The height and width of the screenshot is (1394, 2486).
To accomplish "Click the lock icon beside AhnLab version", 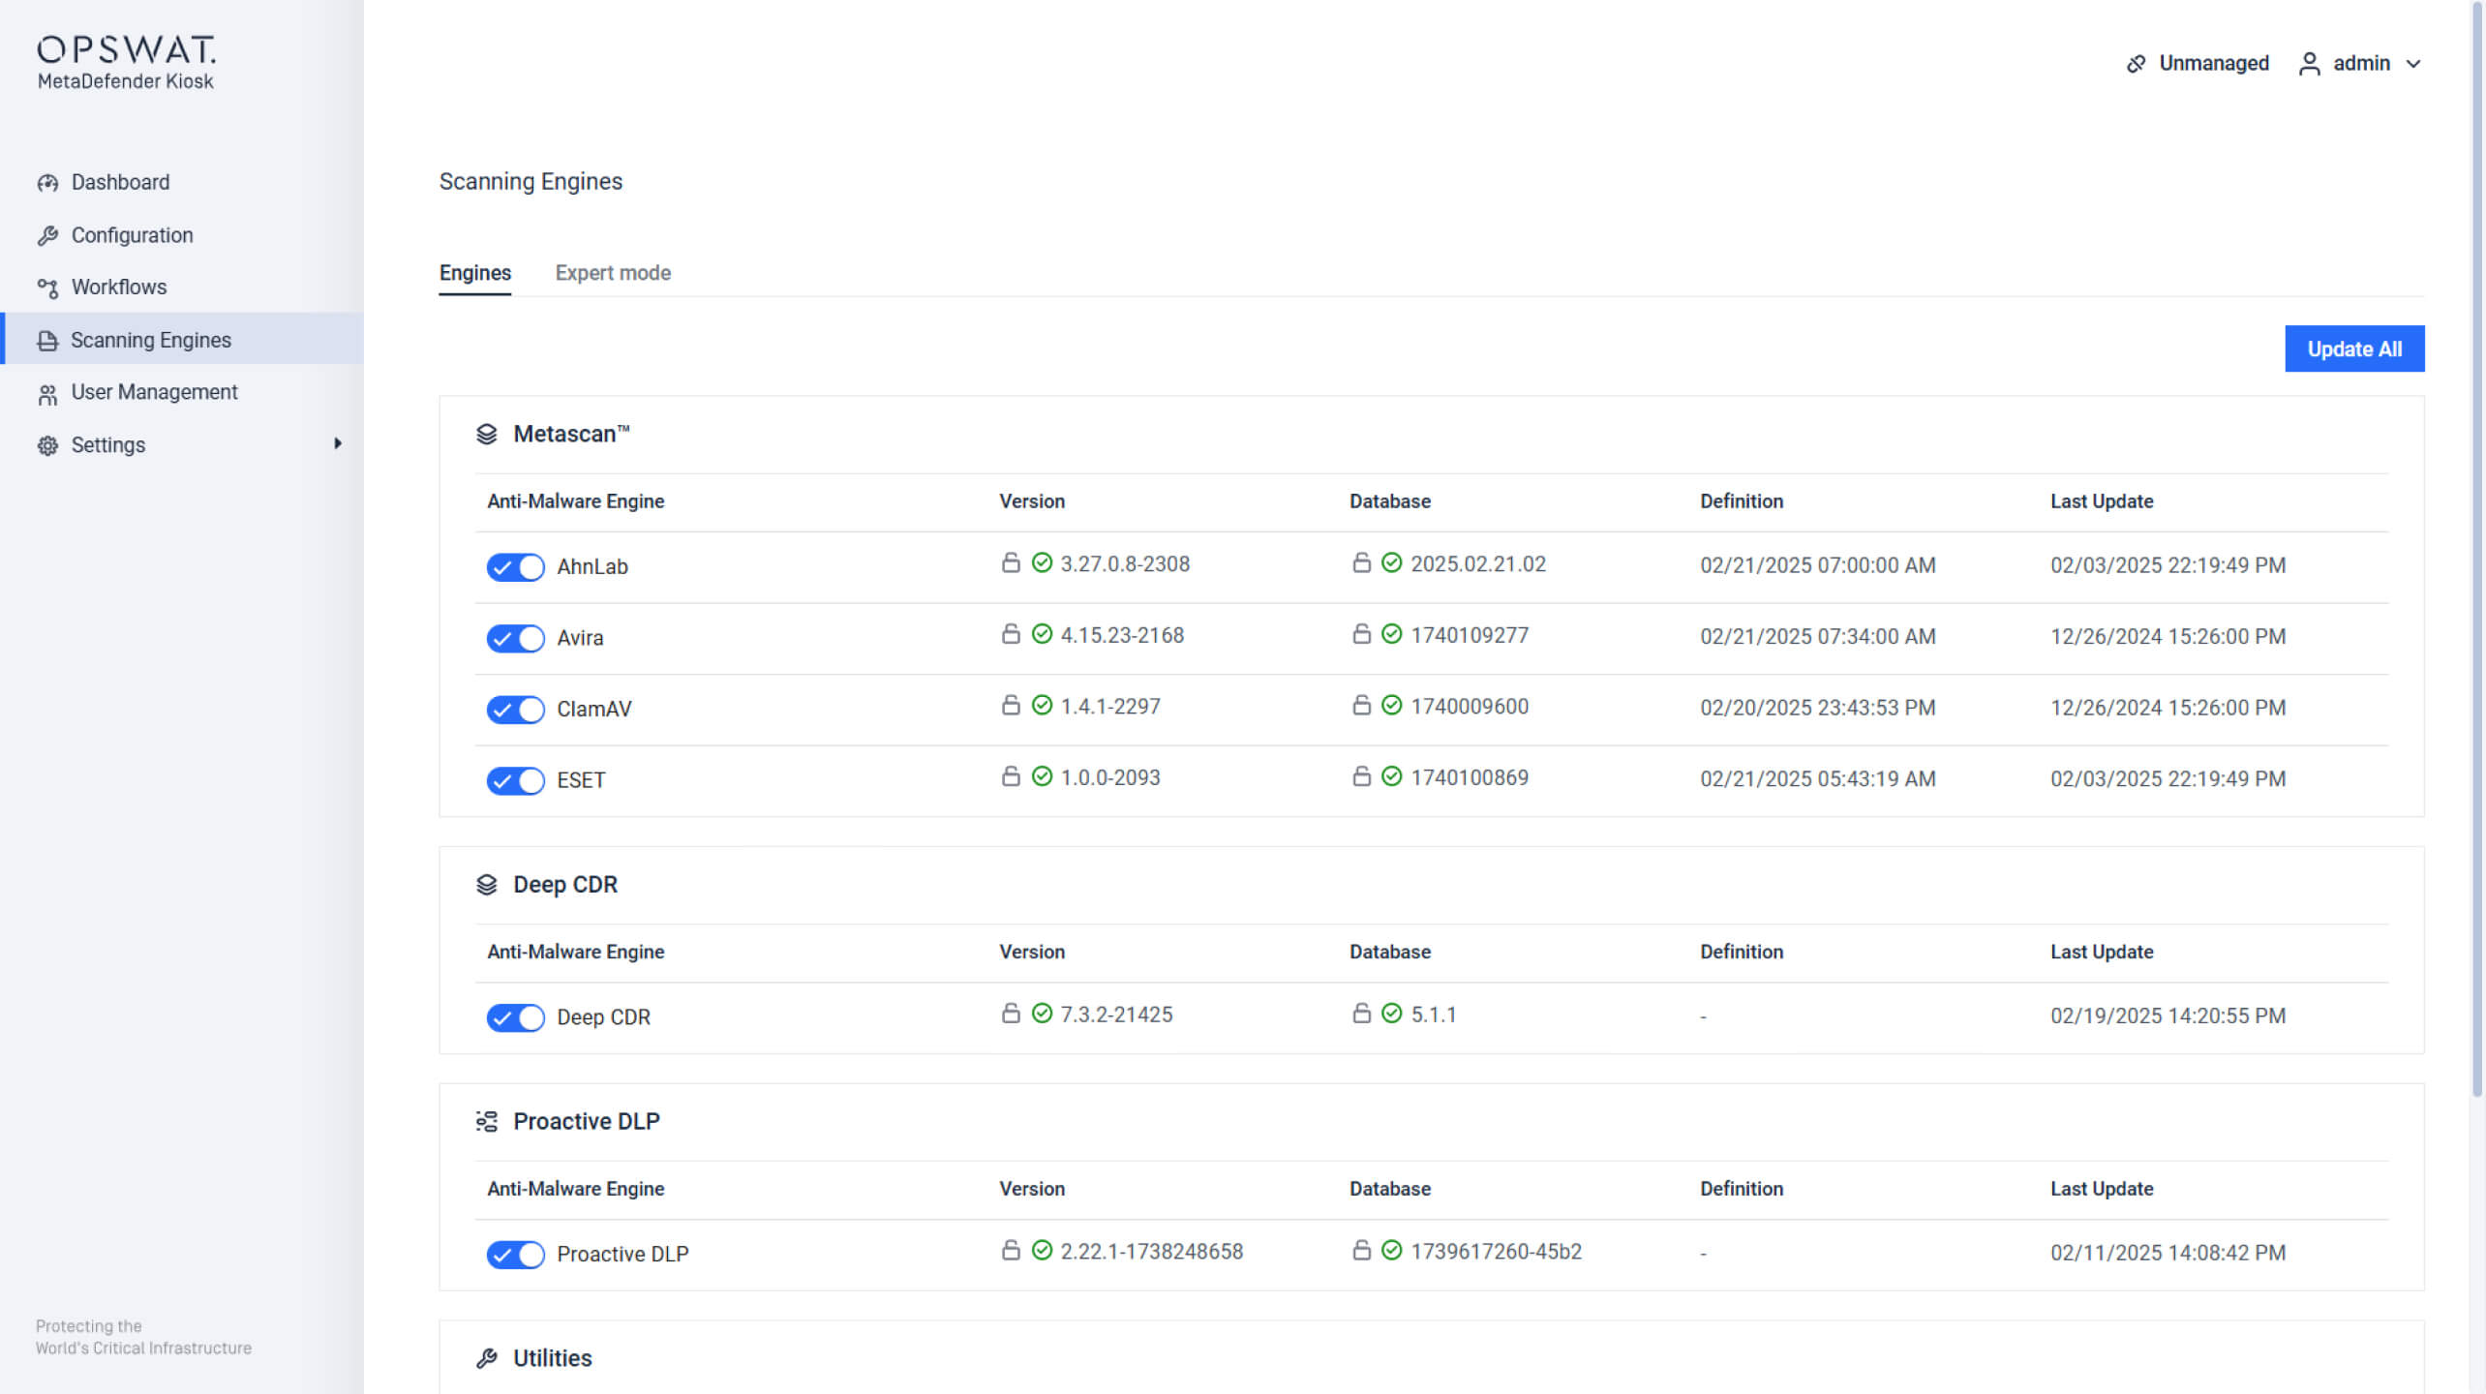I will tap(1012, 562).
